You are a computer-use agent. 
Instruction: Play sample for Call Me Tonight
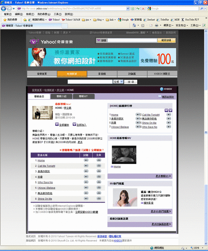coord(86,166)
